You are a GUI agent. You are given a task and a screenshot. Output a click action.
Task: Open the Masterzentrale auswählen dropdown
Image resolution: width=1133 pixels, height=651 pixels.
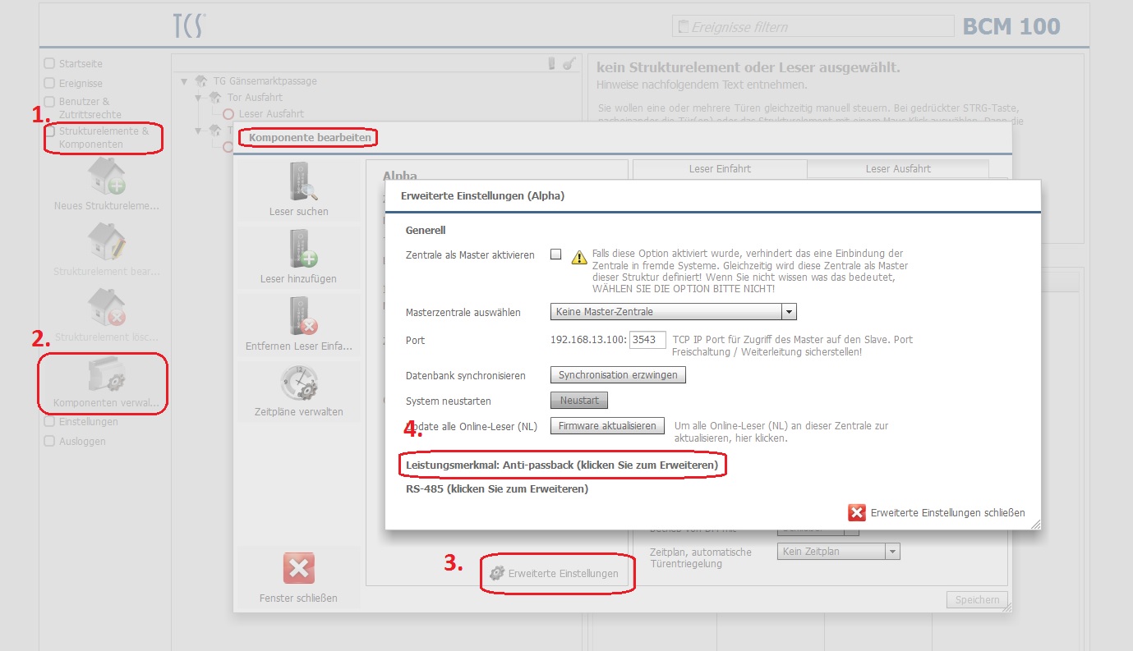pos(674,312)
